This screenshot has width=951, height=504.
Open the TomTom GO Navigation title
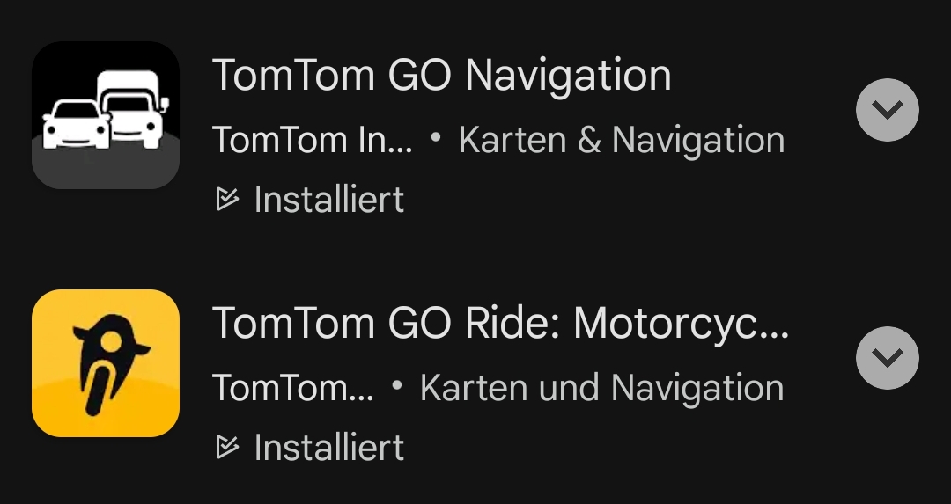(x=441, y=76)
